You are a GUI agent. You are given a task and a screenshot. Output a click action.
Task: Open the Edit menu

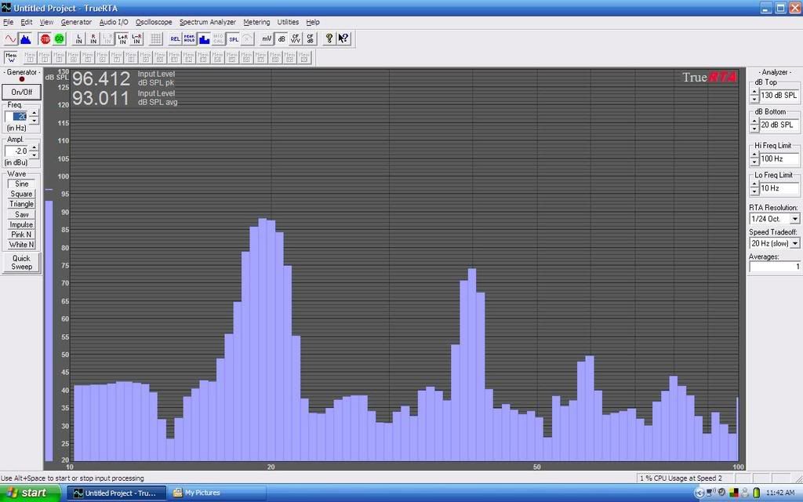point(26,22)
